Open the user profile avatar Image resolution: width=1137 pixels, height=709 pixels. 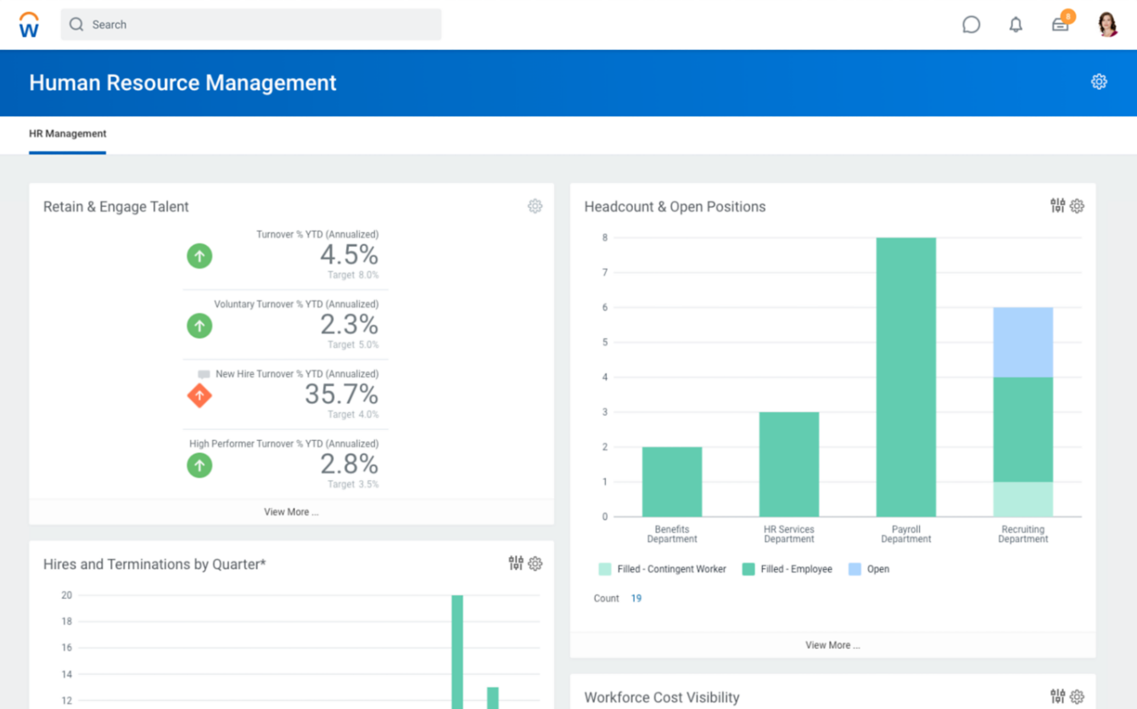click(1107, 25)
